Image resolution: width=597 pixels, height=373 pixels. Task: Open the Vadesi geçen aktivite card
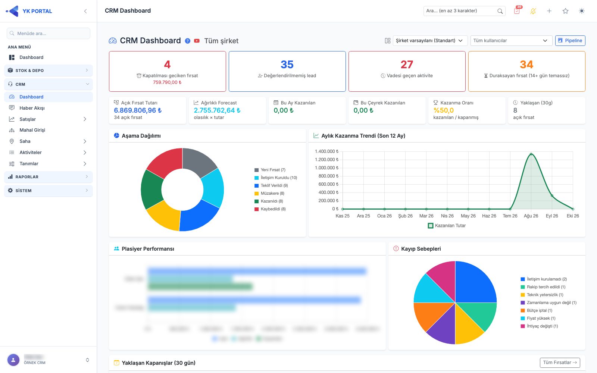pos(407,71)
